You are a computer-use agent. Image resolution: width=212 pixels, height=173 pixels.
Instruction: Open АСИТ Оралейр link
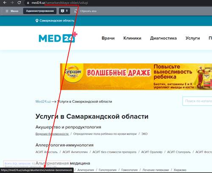(x=152, y=152)
